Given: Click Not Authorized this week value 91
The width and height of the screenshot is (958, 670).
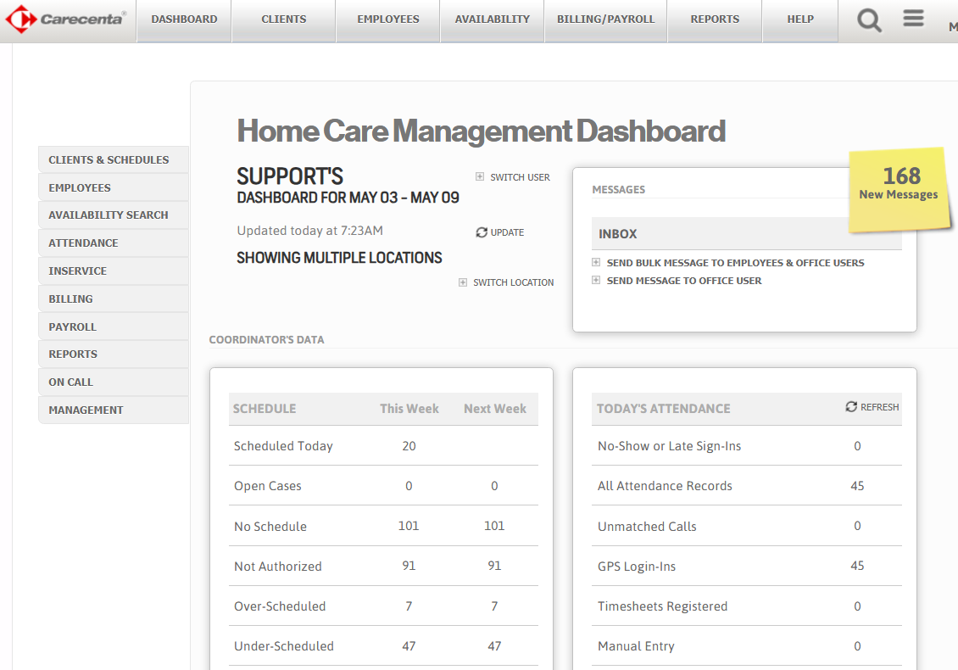Looking at the screenshot, I should click(409, 566).
